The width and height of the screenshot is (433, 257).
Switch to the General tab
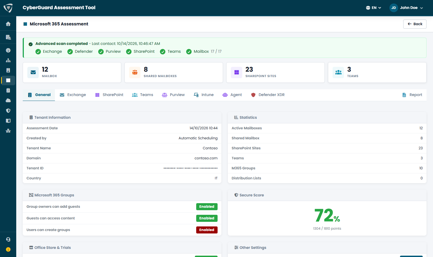click(39, 95)
